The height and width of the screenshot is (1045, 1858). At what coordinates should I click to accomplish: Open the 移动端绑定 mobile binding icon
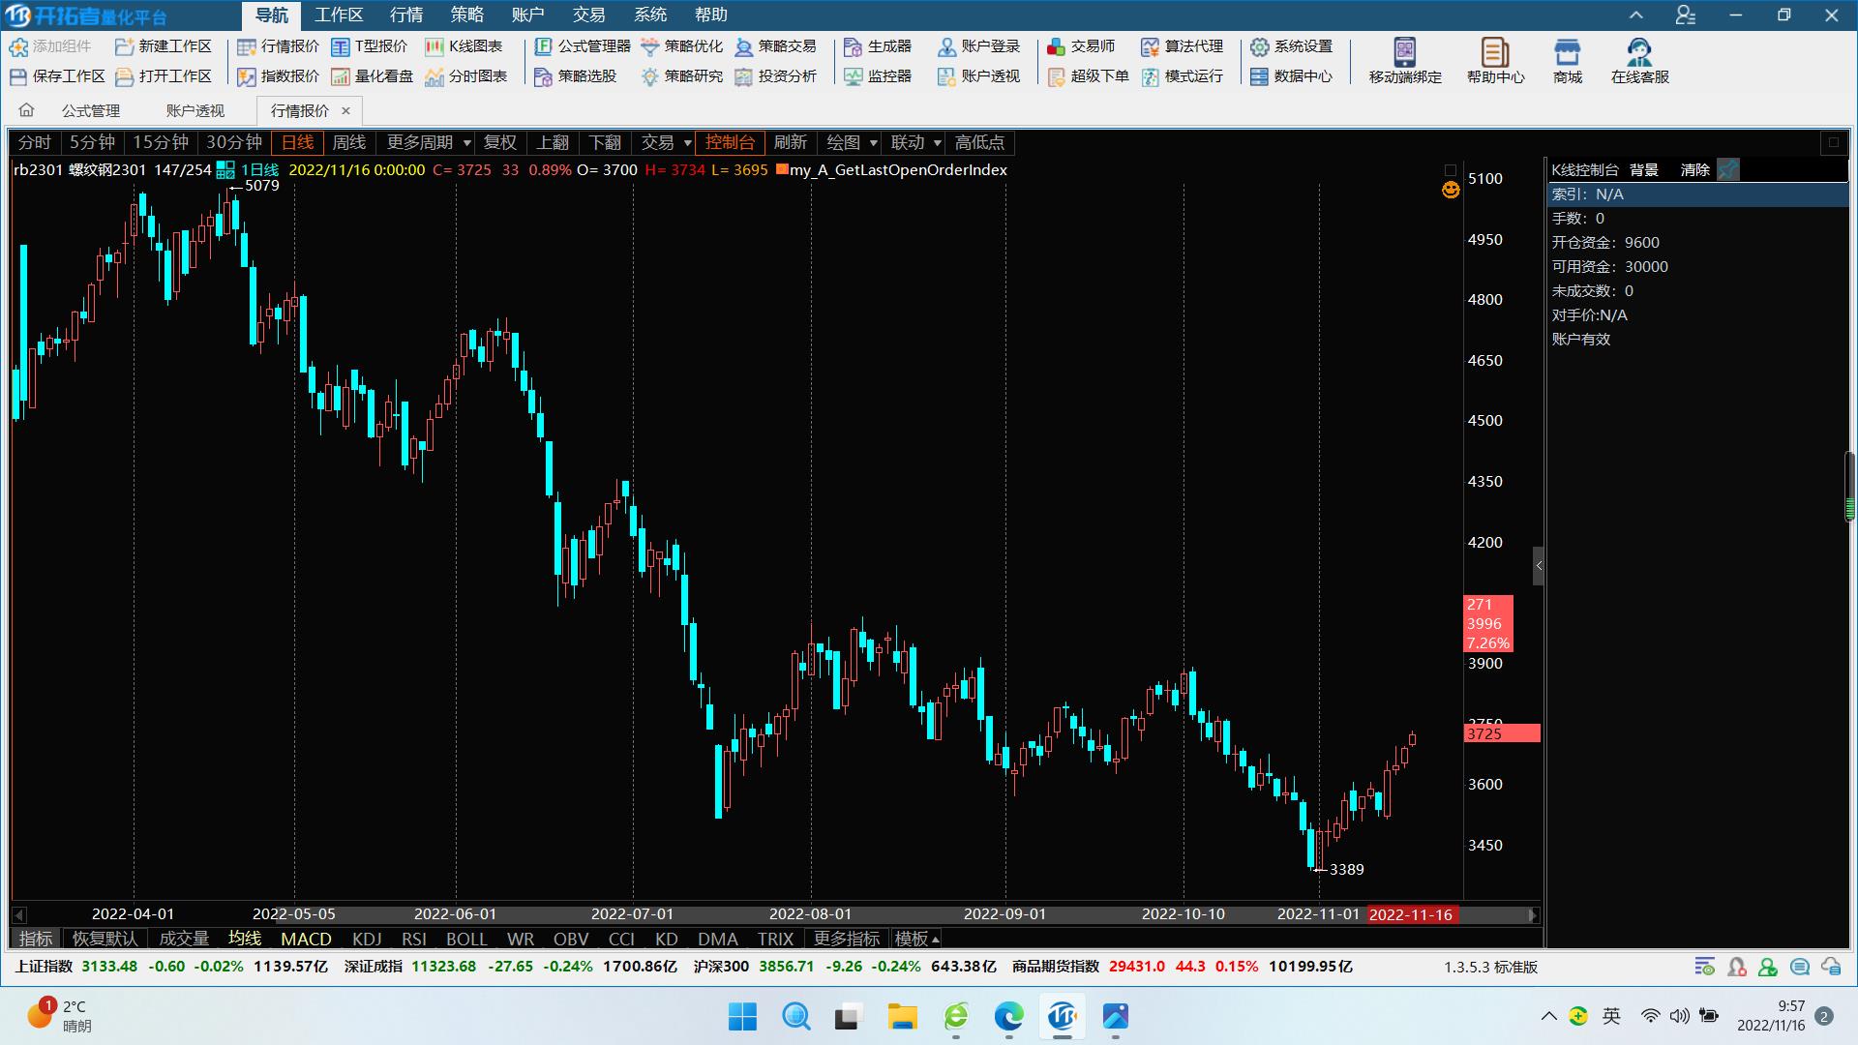click(x=1404, y=60)
